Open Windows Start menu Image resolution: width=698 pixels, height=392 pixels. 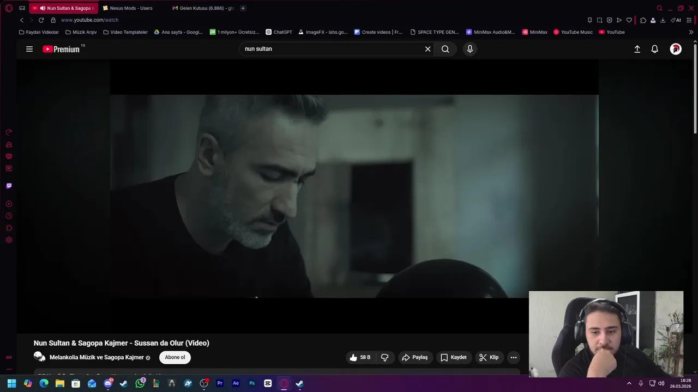11,383
